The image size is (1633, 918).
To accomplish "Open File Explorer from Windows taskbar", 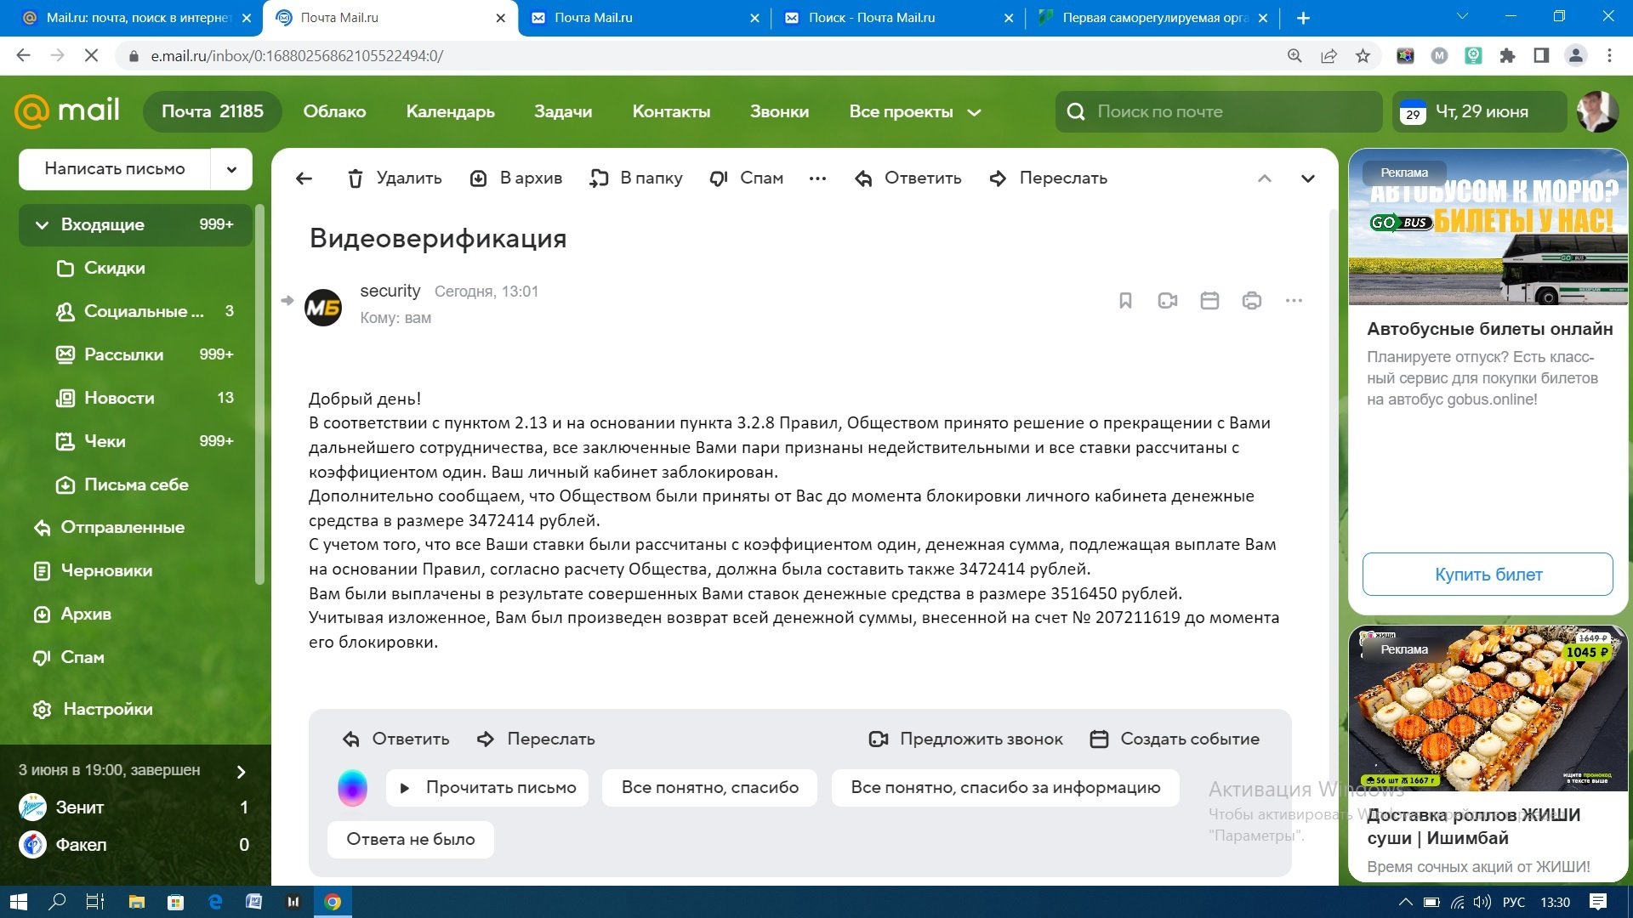I will point(136,902).
